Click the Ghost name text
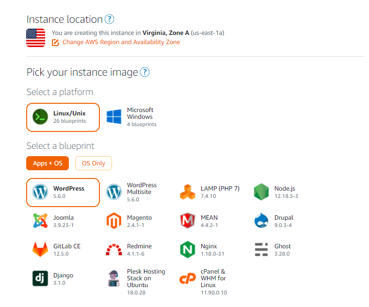The width and height of the screenshot is (369, 307). click(283, 246)
